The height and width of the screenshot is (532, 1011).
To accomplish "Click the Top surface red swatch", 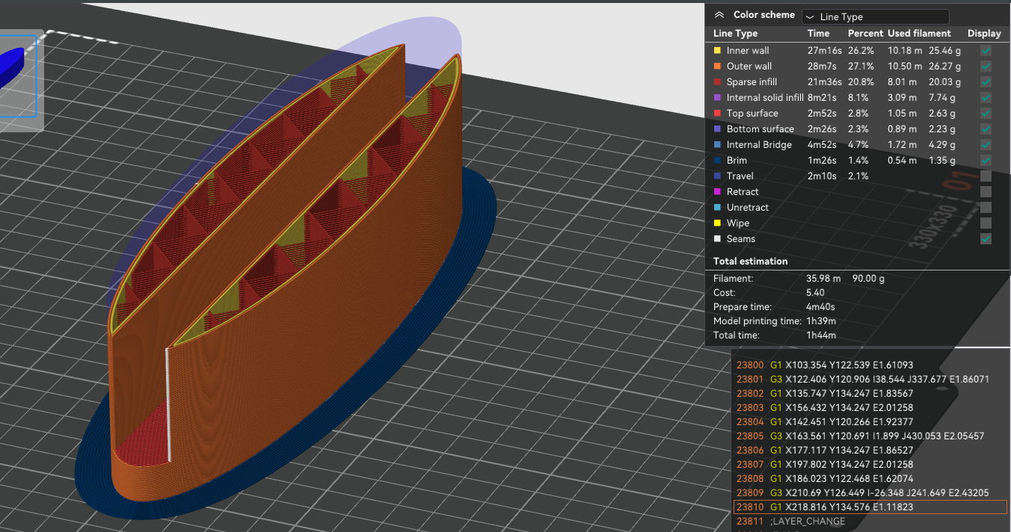I will (717, 114).
